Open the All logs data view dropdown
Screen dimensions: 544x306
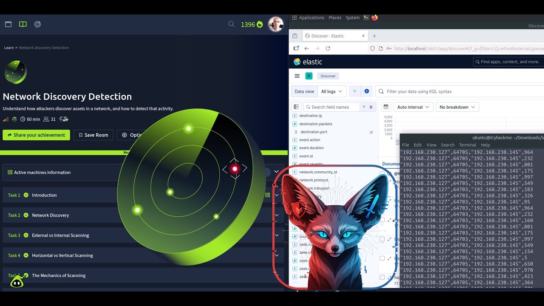click(x=331, y=91)
